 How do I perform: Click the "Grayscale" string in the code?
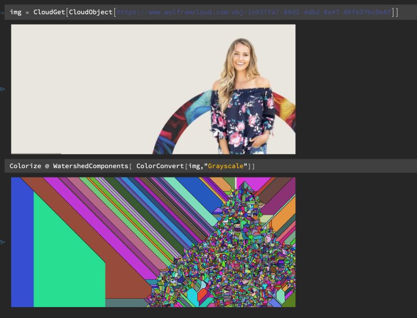click(225, 166)
